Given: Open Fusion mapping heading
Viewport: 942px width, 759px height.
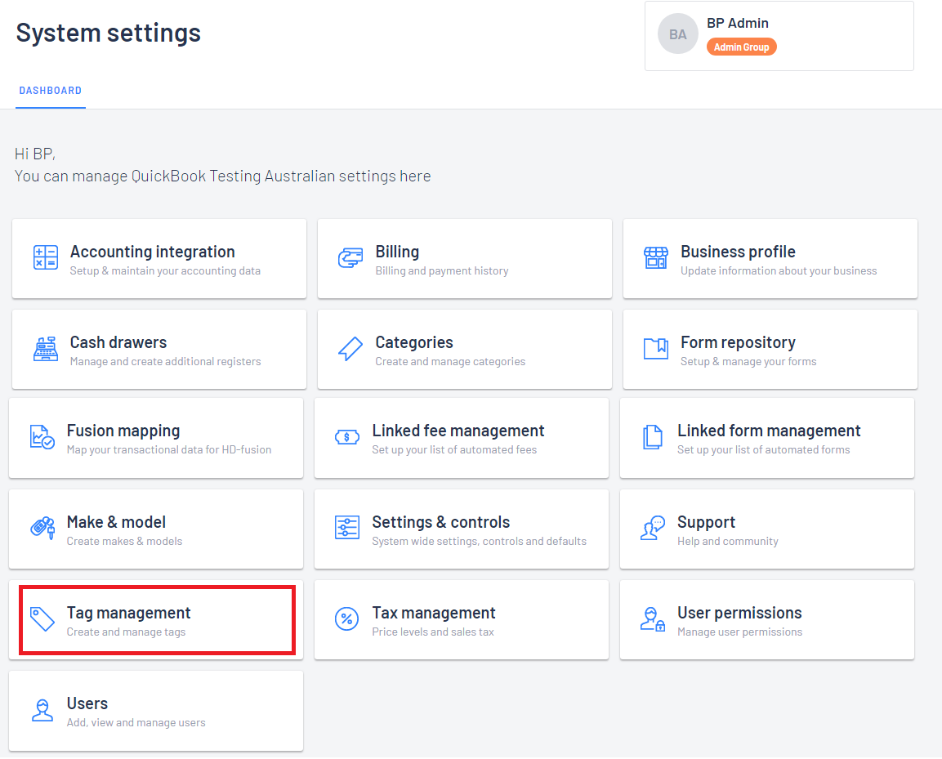Looking at the screenshot, I should click(x=123, y=431).
